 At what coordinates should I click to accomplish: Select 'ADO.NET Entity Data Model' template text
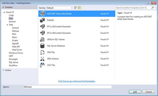59,14
